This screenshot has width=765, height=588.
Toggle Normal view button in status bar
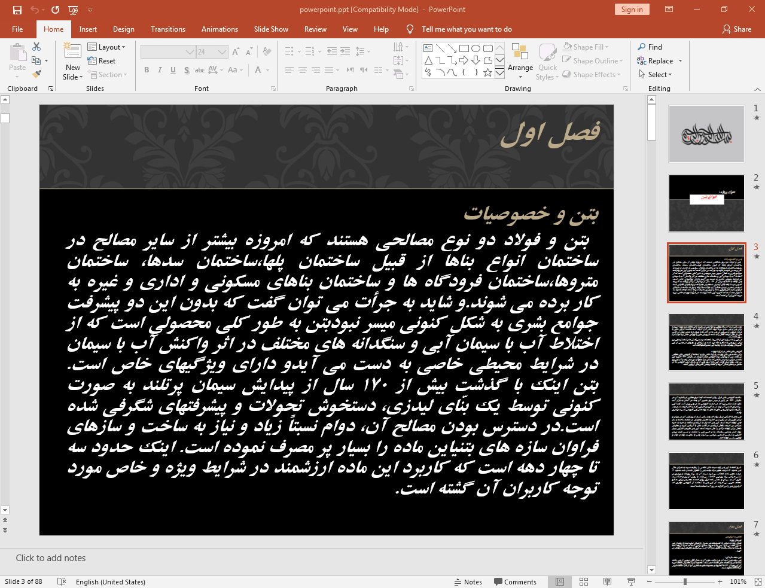click(x=560, y=581)
